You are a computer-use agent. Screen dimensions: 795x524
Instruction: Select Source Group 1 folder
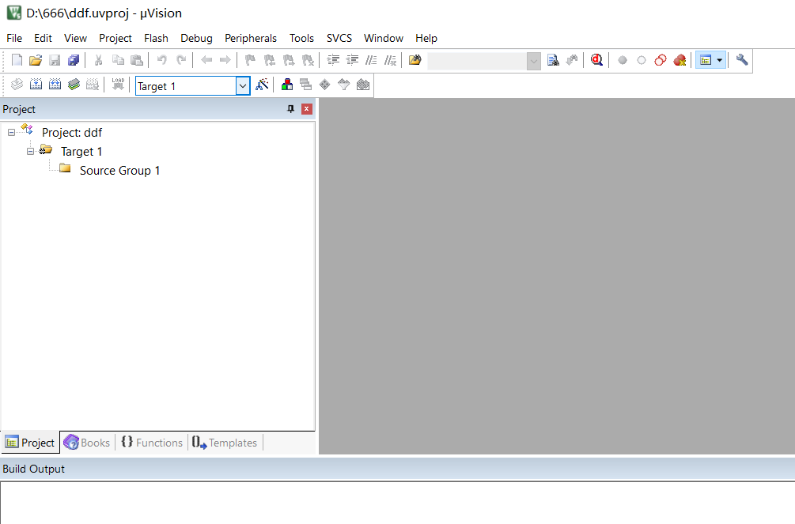(119, 171)
